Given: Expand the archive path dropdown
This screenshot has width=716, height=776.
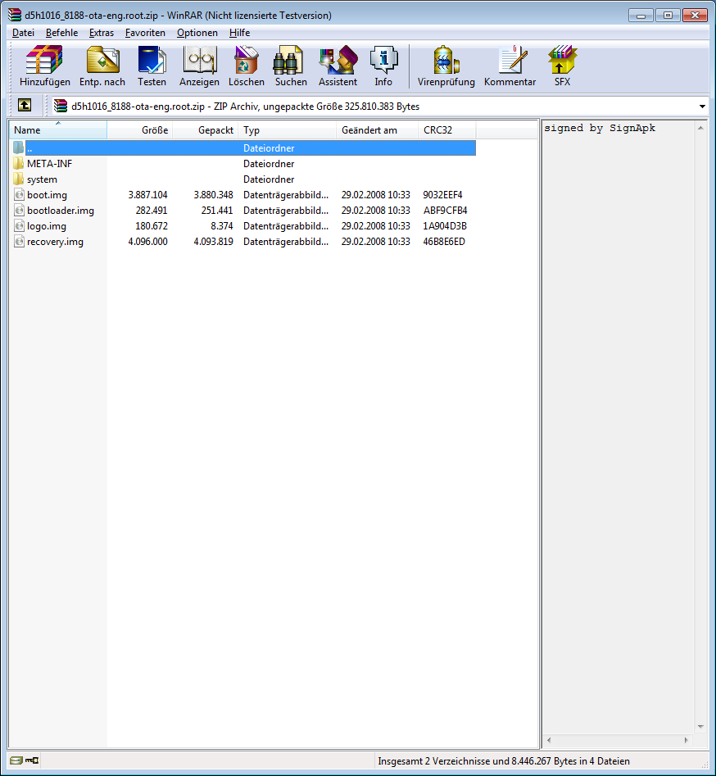Looking at the screenshot, I should (x=702, y=107).
